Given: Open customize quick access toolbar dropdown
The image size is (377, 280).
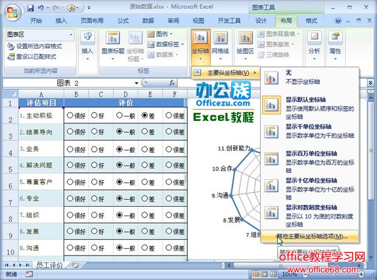Looking at the screenshot, I should tap(89, 8).
